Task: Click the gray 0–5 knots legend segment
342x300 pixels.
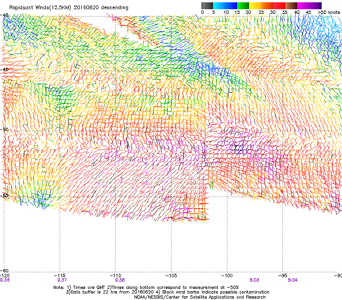Action: tap(207, 6)
